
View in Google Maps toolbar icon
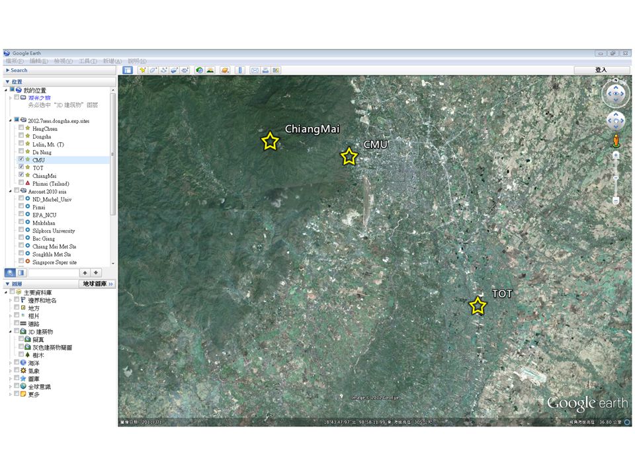click(x=276, y=71)
